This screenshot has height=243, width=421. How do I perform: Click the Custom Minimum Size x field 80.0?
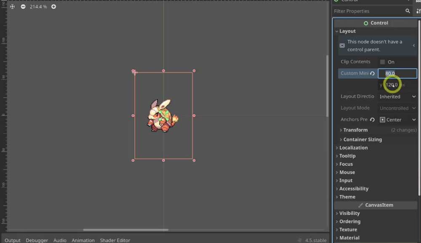tap(397, 74)
